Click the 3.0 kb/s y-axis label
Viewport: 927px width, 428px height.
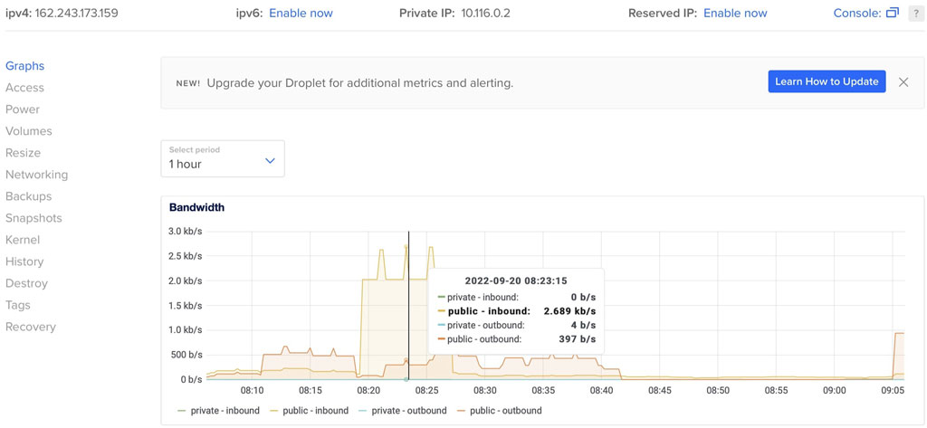pyautogui.click(x=186, y=231)
